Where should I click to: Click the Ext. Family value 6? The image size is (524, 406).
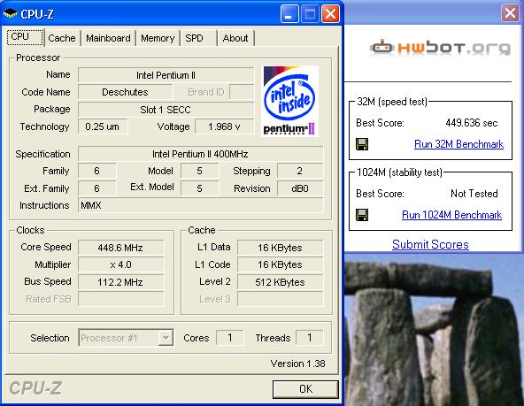96,188
